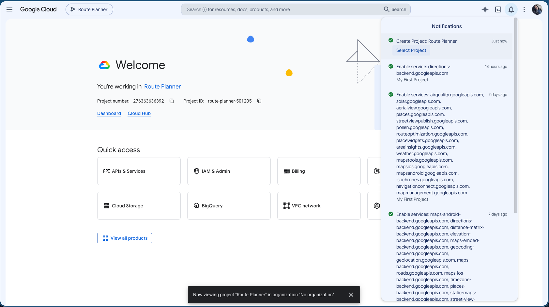Click Select Project in notifications
549x307 pixels.
tap(411, 50)
